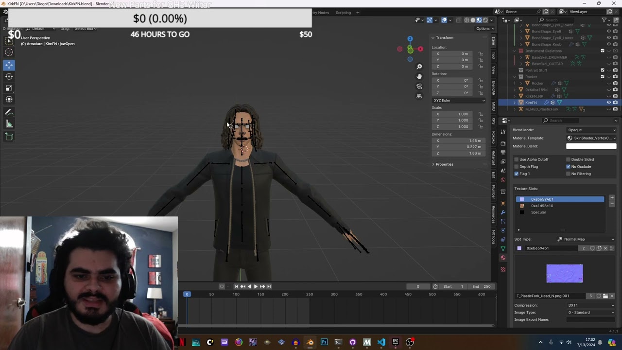Viewport: 622px width, 350px height.
Task: Select texture slot 0xa1d58c10
Action: click(x=560, y=206)
